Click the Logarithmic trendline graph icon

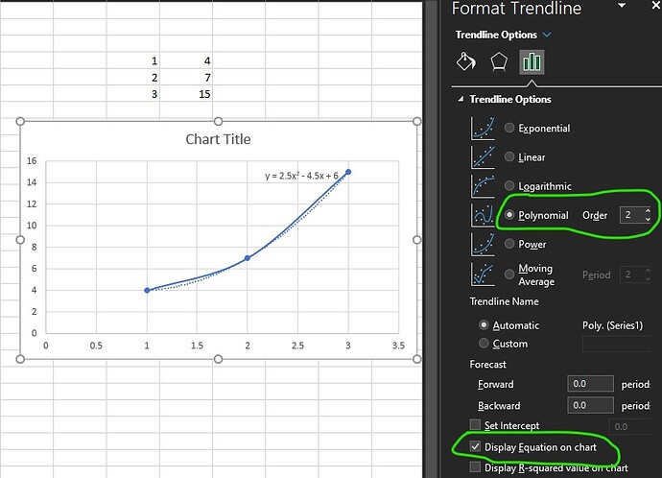click(x=483, y=186)
